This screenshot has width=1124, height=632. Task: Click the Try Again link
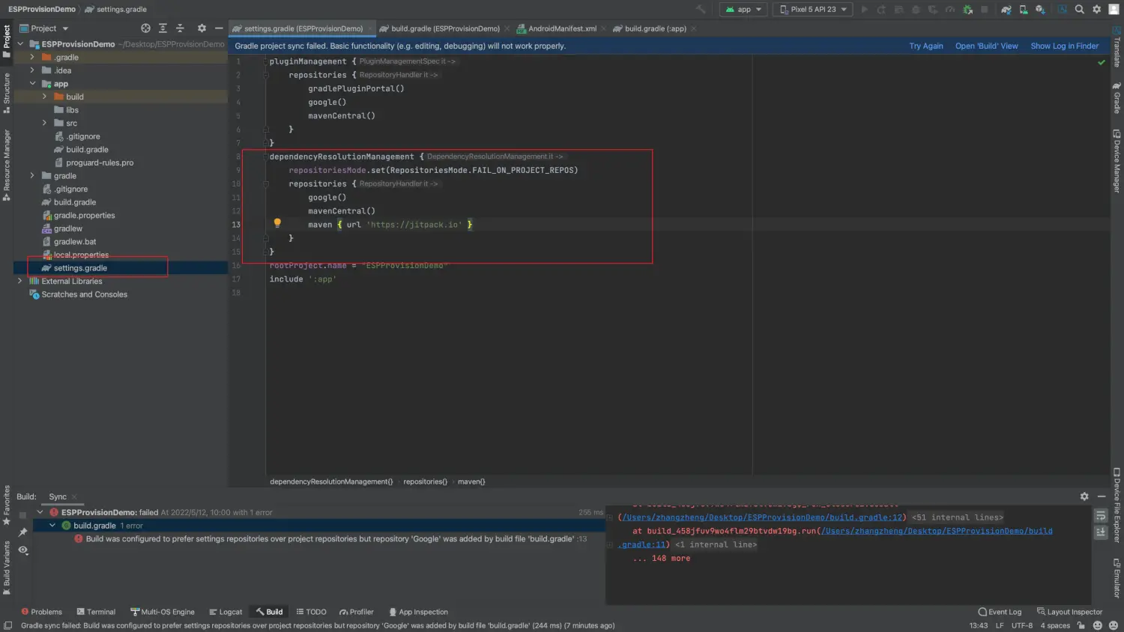pos(925,46)
